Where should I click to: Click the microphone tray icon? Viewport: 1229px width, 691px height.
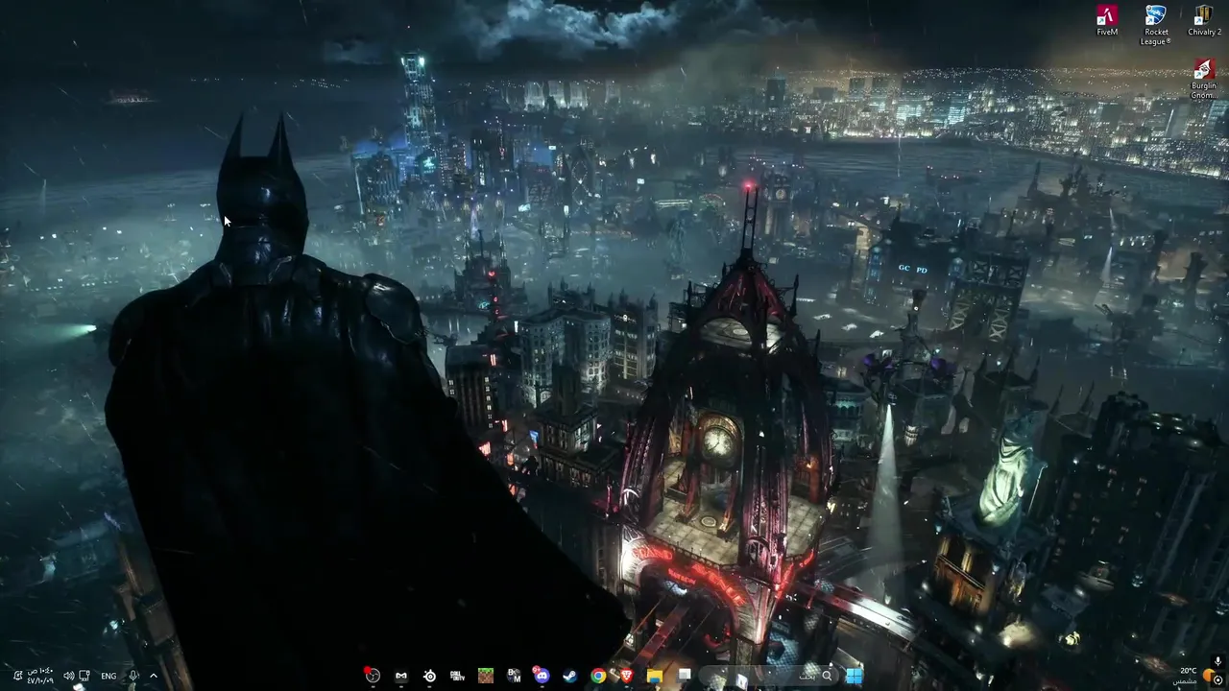(133, 676)
